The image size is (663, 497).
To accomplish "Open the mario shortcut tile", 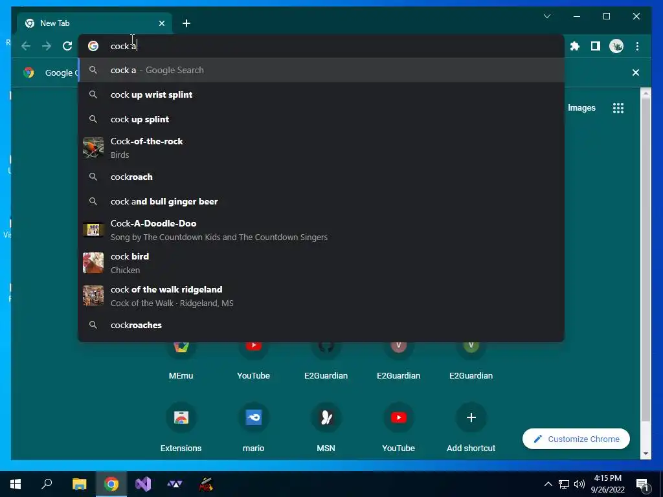I will tap(253, 428).
